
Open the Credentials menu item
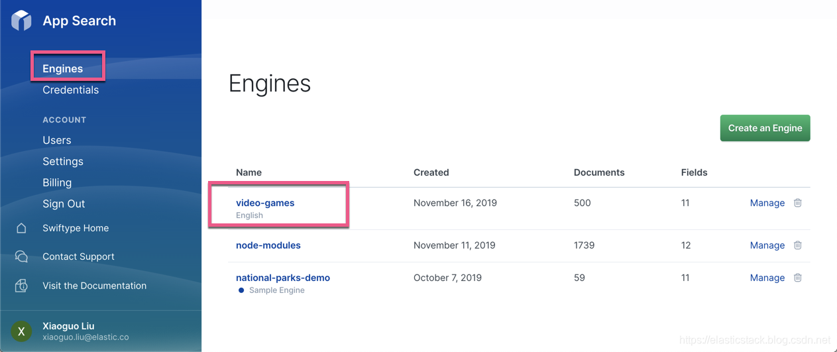[70, 90]
